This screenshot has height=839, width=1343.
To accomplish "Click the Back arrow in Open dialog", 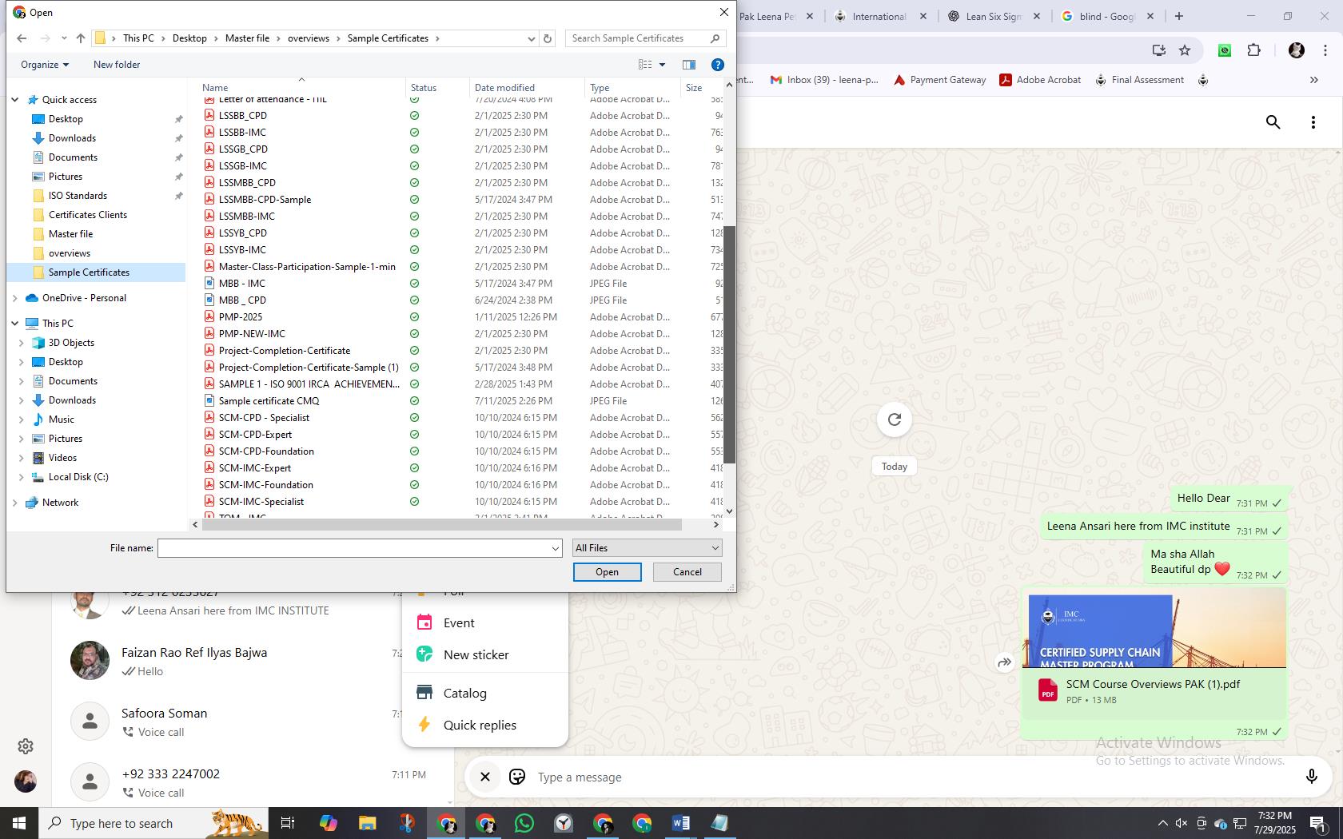I will point(22,38).
